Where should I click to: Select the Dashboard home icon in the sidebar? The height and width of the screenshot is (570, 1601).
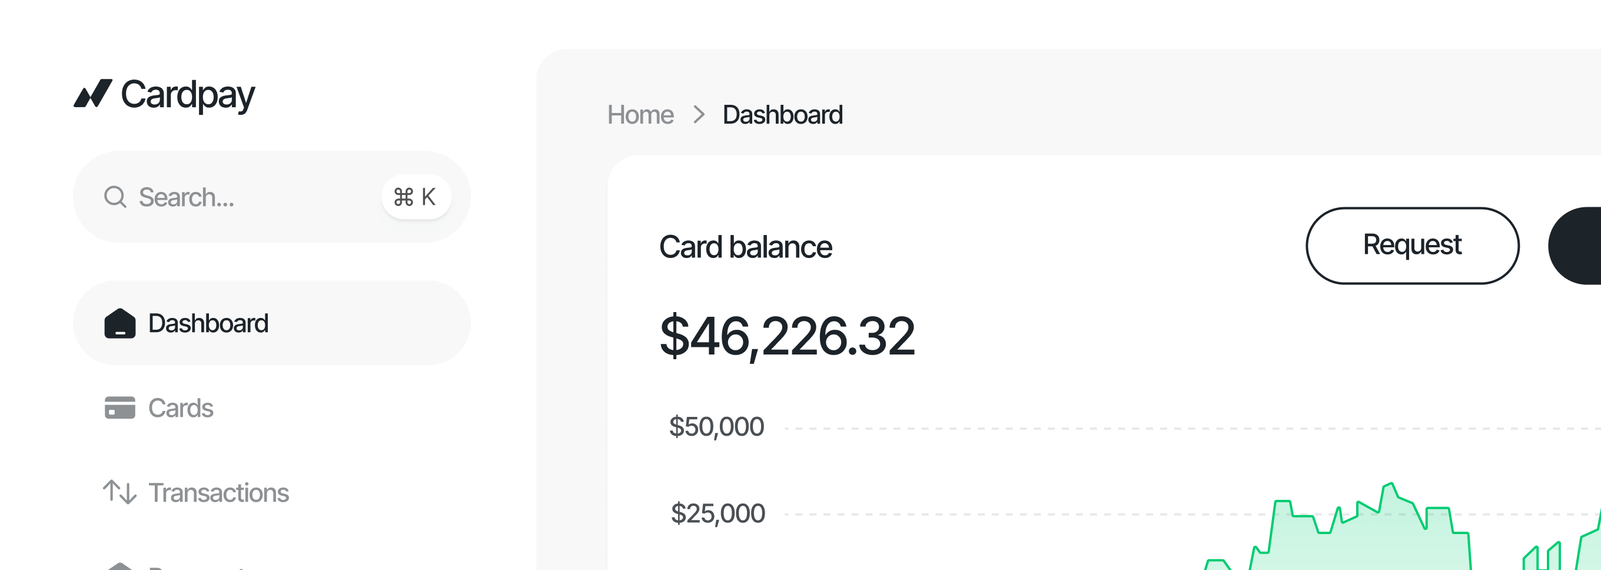[120, 323]
